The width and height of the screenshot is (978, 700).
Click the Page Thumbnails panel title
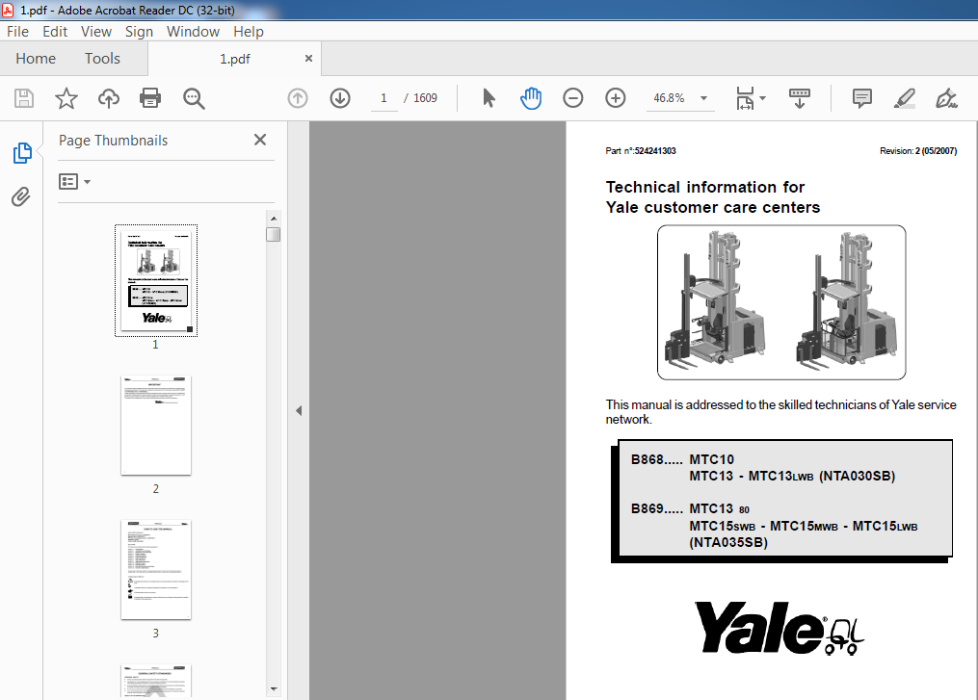point(113,141)
